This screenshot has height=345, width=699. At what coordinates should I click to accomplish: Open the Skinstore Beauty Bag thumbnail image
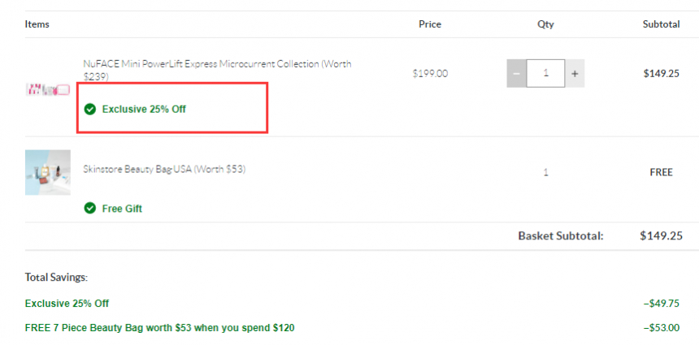(48, 172)
